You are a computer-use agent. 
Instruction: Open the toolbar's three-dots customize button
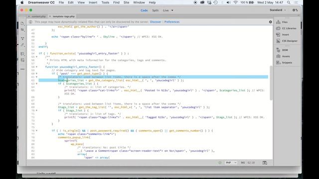(x=22, y=69)
